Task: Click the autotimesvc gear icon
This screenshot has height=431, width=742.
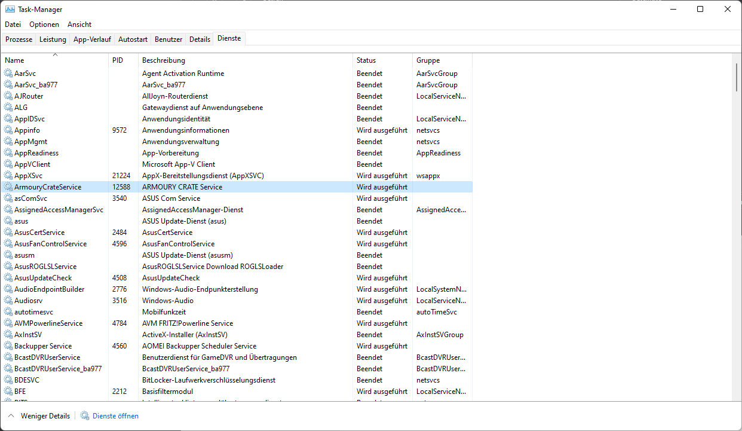Action: 8,312
